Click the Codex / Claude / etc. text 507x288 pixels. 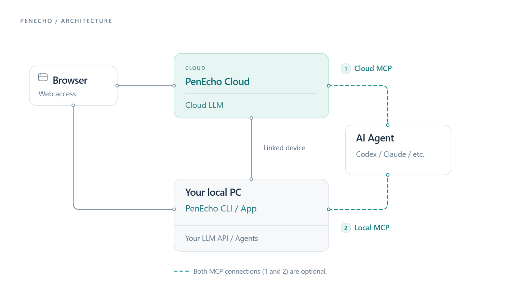click(390, 154)
